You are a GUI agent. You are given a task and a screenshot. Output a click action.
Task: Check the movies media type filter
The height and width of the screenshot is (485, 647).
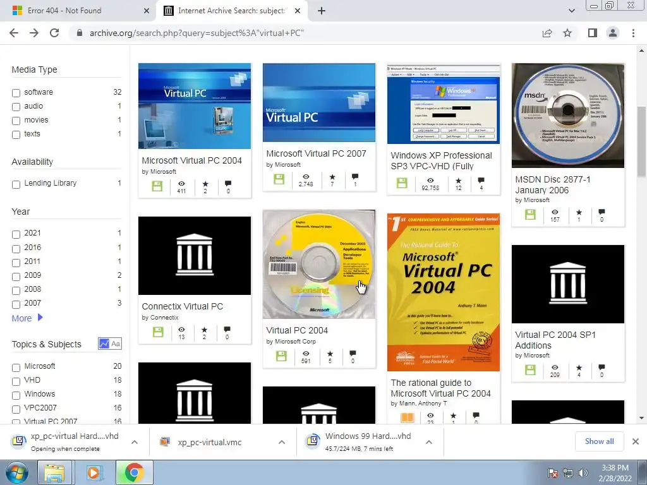(x=16, y=121)
